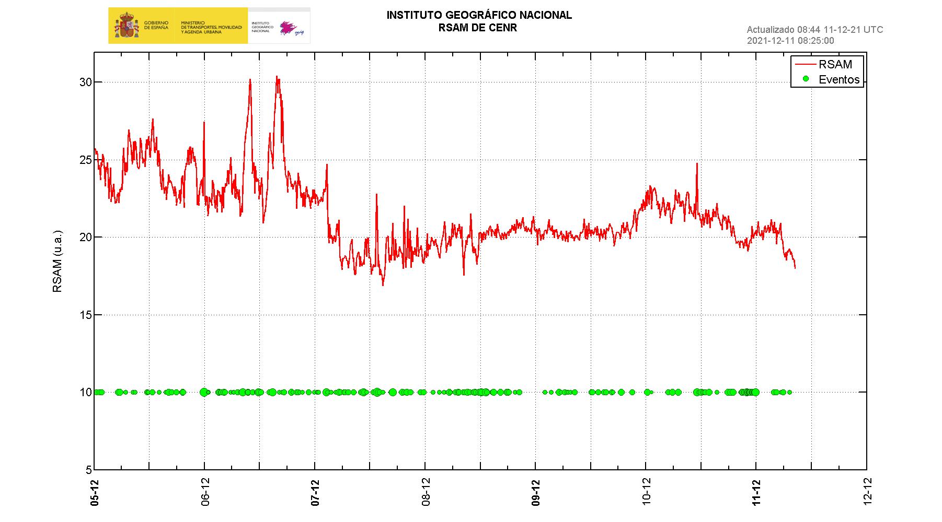The image size is (942, 522).
Task: Select the 09-12 date tick label
Action: [x=536, y=492]
